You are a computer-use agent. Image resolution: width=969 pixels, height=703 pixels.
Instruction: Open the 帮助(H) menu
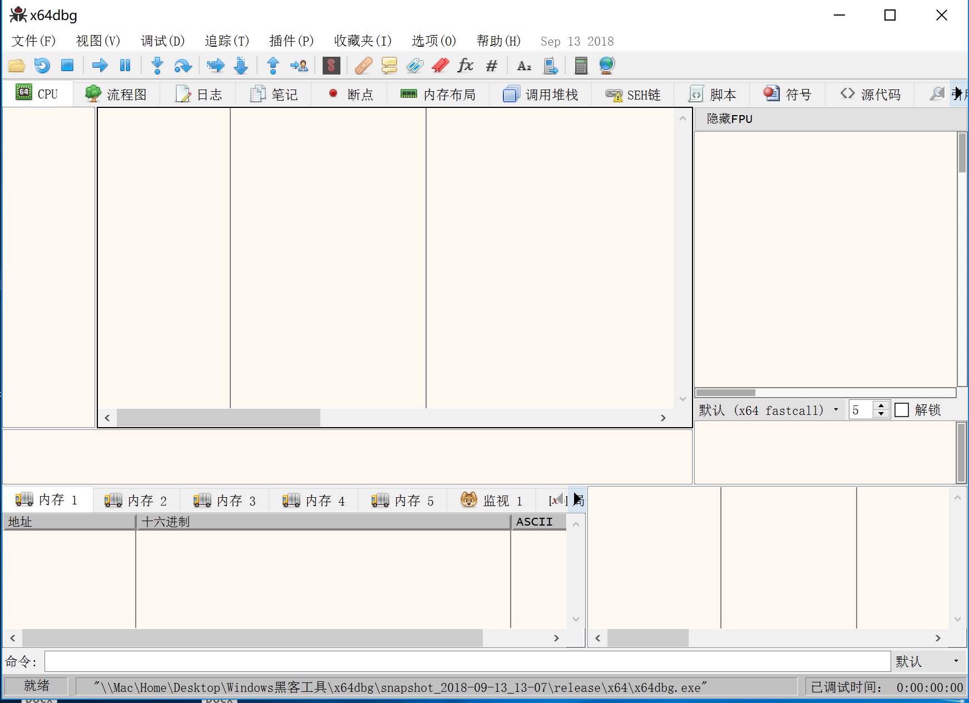498,41
